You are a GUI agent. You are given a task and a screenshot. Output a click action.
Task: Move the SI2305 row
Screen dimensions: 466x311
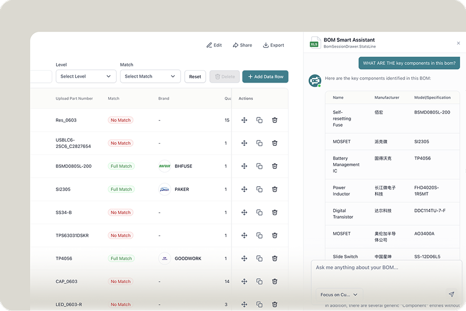pyautogui.click(x=245, y=189)
